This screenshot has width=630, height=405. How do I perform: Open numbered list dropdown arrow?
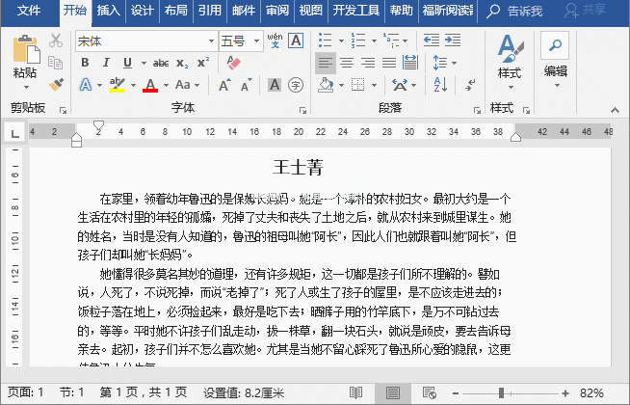click(374, 40)
